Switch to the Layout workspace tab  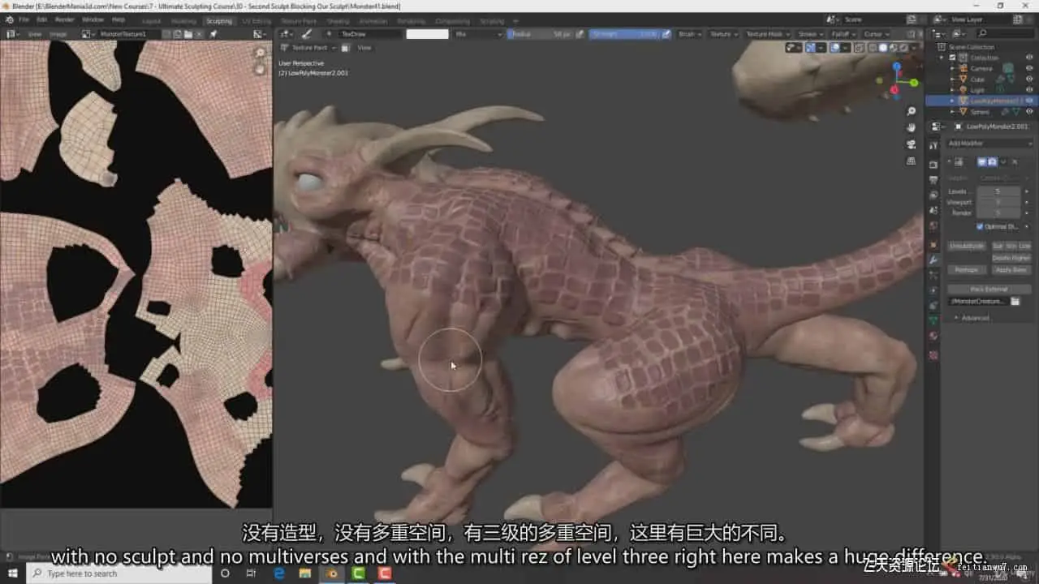[151, 20]
